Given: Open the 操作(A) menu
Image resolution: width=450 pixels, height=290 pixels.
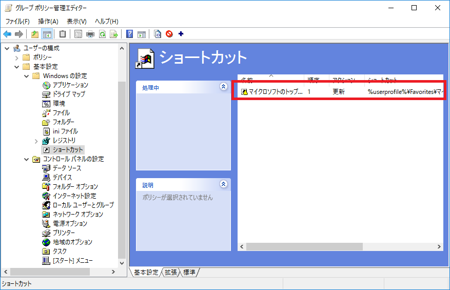Looking at the screenshot, I should pos(48,21).
